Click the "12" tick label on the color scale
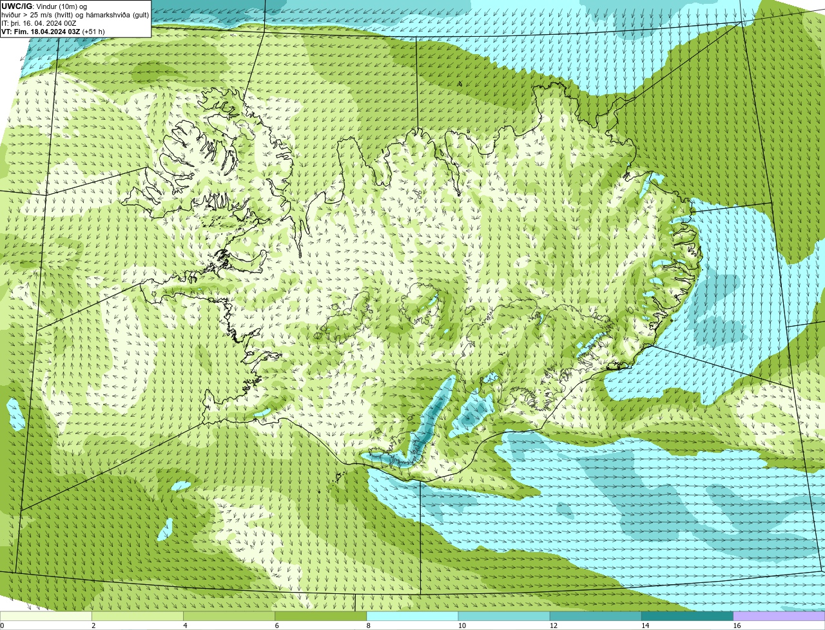825x630 pixels. tap(553, 625)
